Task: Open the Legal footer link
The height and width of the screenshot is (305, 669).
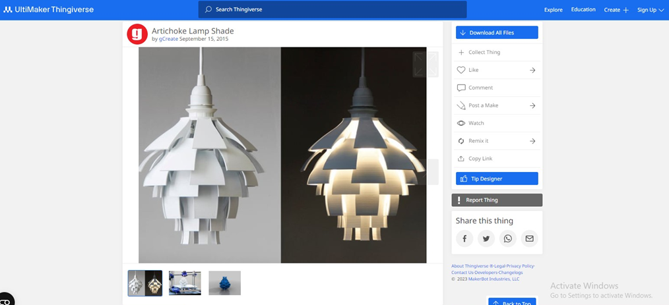Action: click(x=500, y=266)
